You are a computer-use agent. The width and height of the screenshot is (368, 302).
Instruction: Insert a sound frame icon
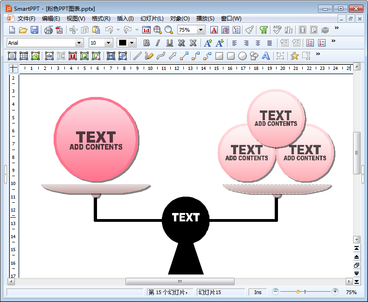tap(123, 56)
